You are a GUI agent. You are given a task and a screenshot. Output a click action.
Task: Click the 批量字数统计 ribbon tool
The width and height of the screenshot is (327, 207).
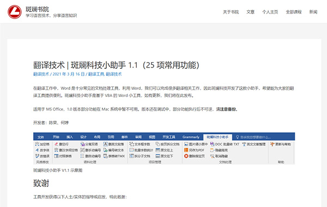[x=141, y=150]
